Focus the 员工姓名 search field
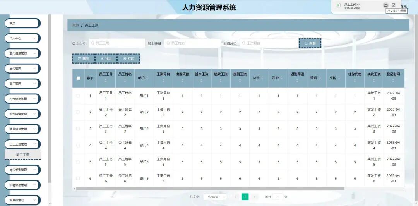 [x=192, y=43]
